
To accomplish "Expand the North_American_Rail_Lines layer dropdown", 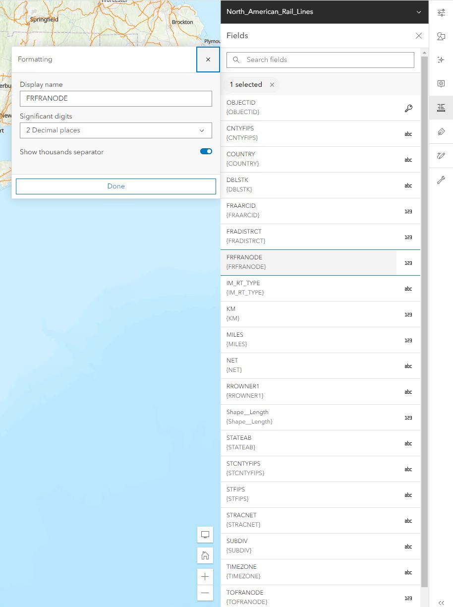I will click(419, 12).
